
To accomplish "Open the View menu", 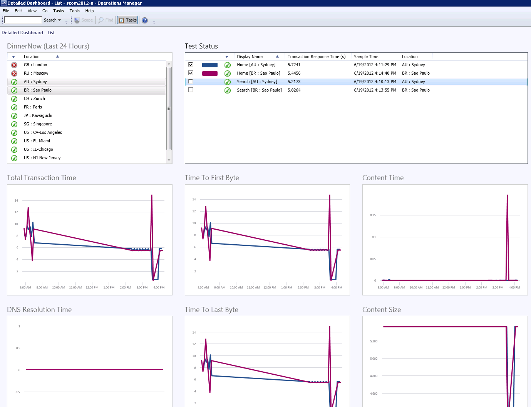I will coord(32,11).
